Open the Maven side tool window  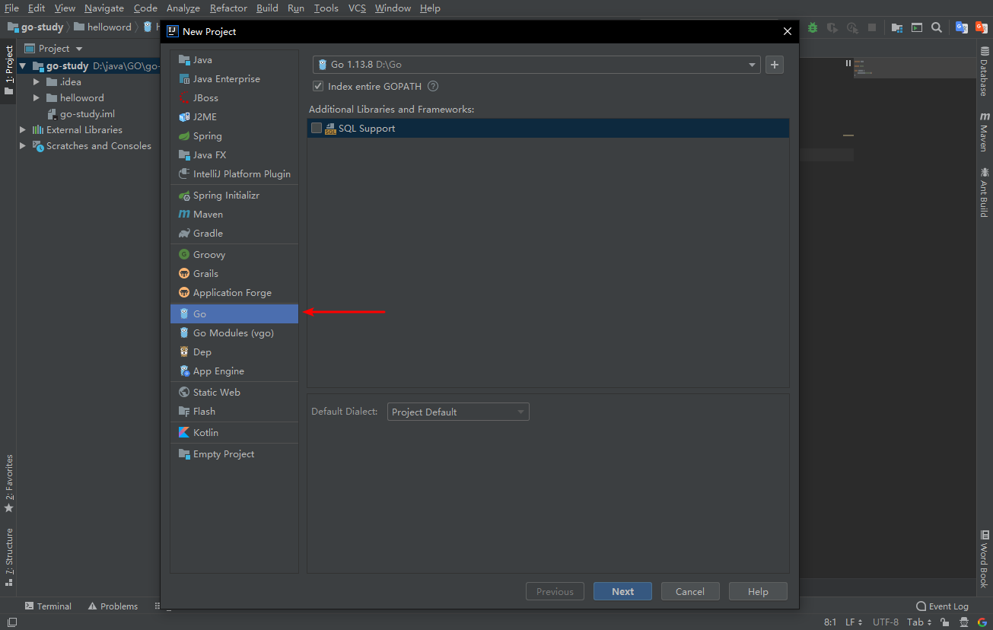(x=985, y=132)
